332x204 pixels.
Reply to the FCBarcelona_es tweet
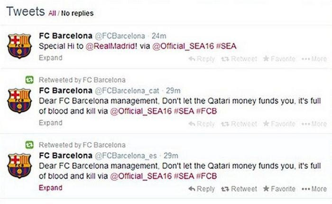[x=202, y=189]
